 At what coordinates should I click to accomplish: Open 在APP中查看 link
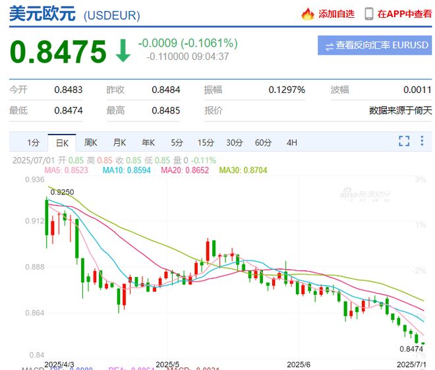[405, 14]
